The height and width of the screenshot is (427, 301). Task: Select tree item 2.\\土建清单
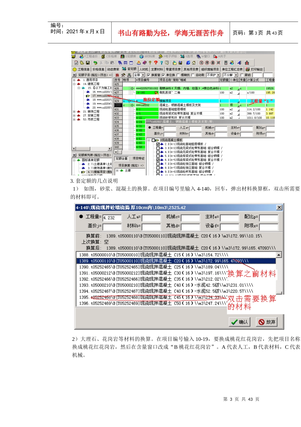[x=99, y=164]
